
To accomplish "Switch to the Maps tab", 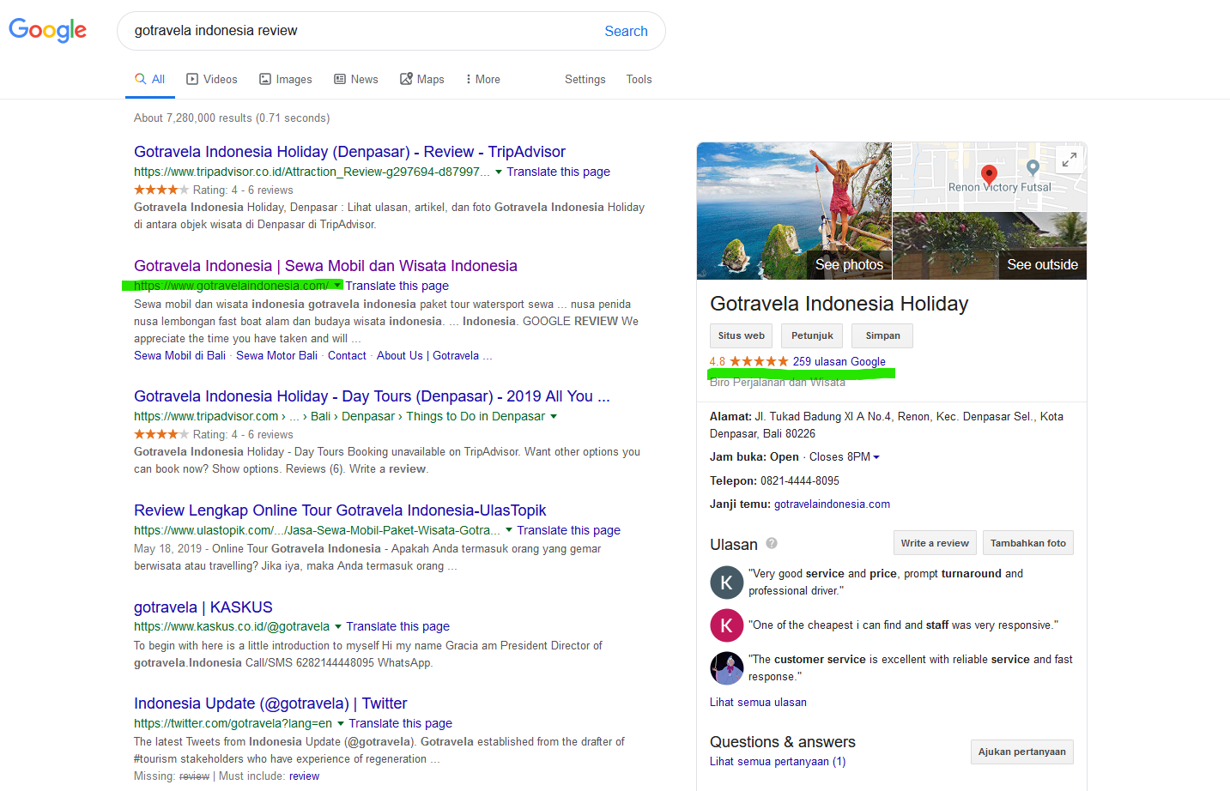I will point(422,79).
